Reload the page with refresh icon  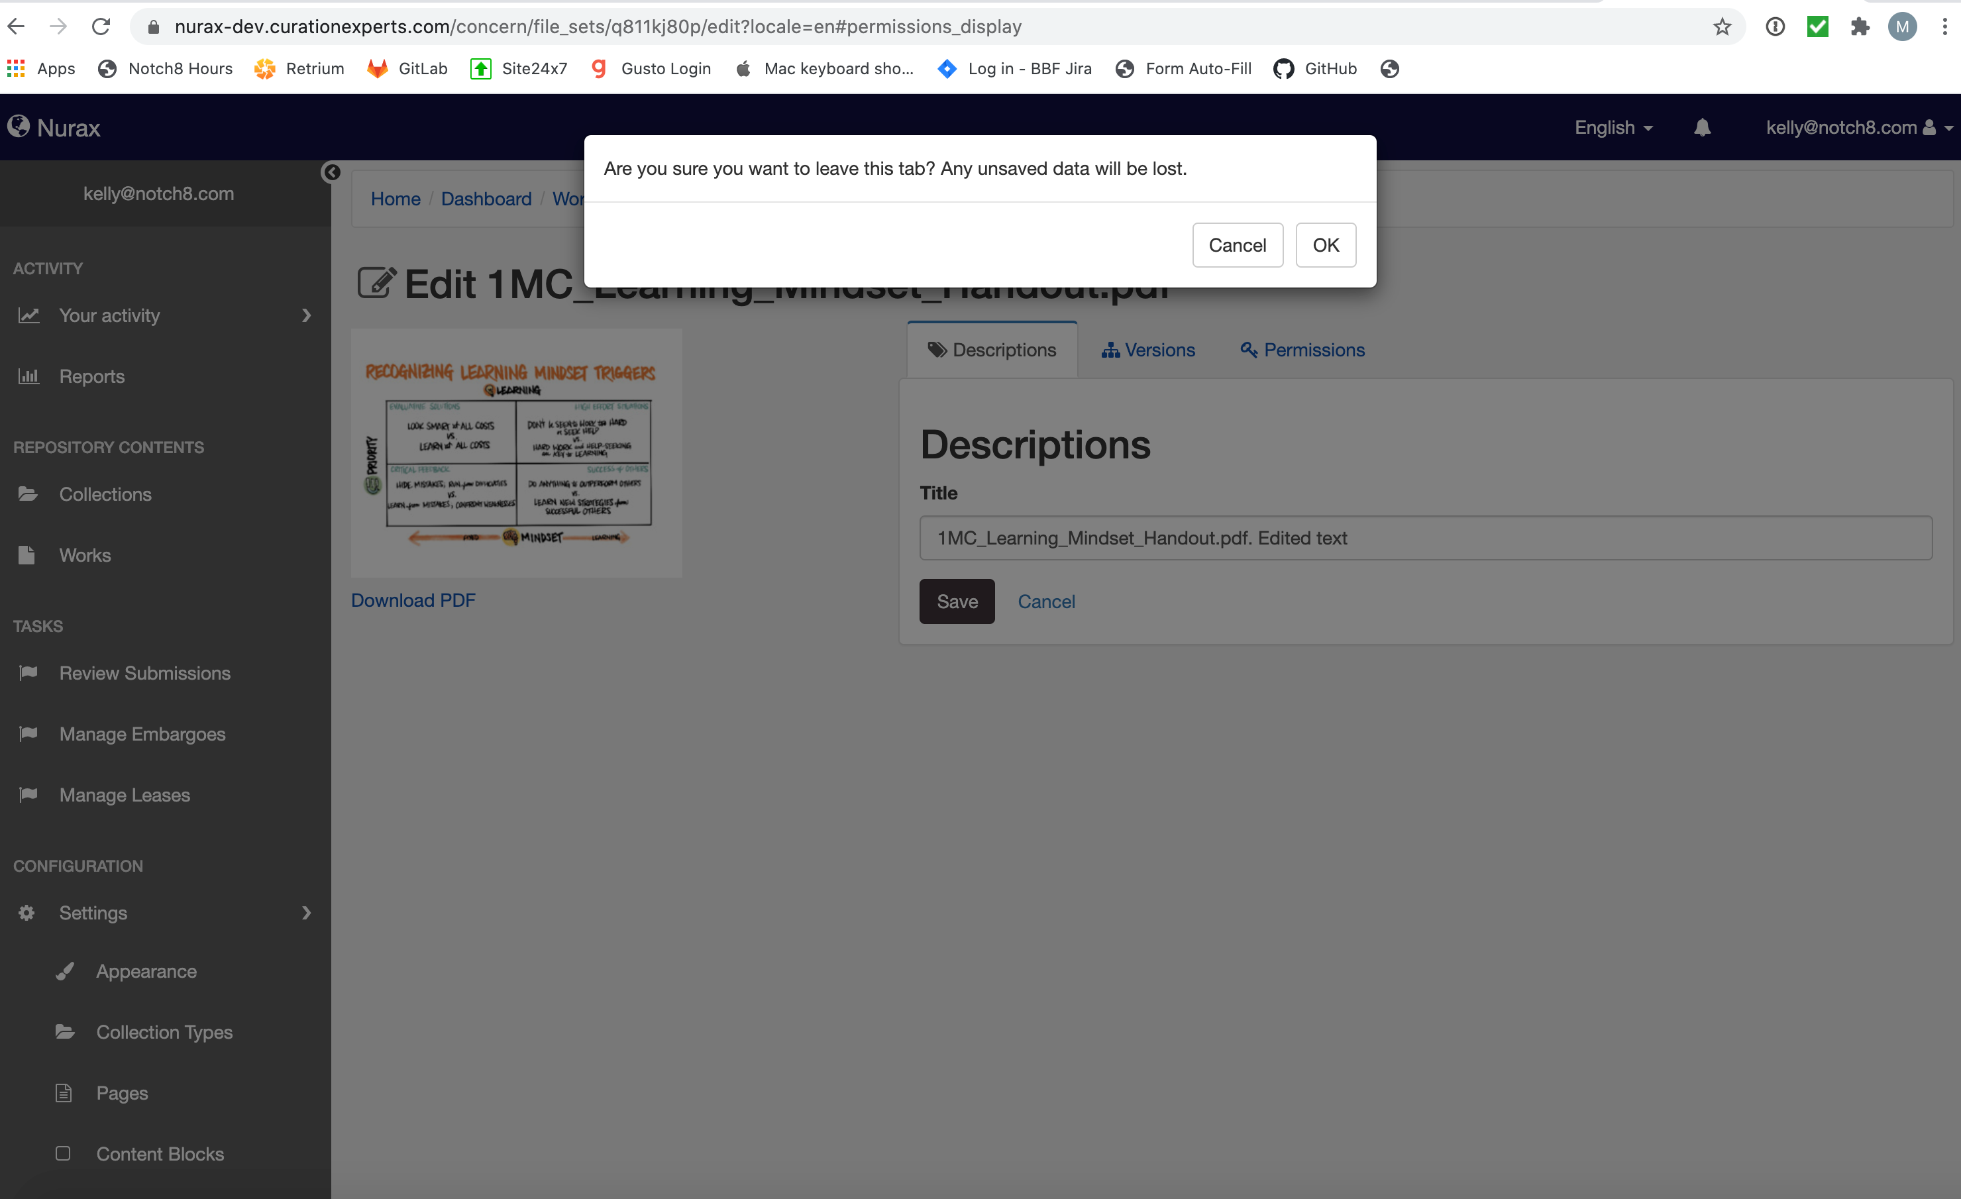[x=101, y=26]
